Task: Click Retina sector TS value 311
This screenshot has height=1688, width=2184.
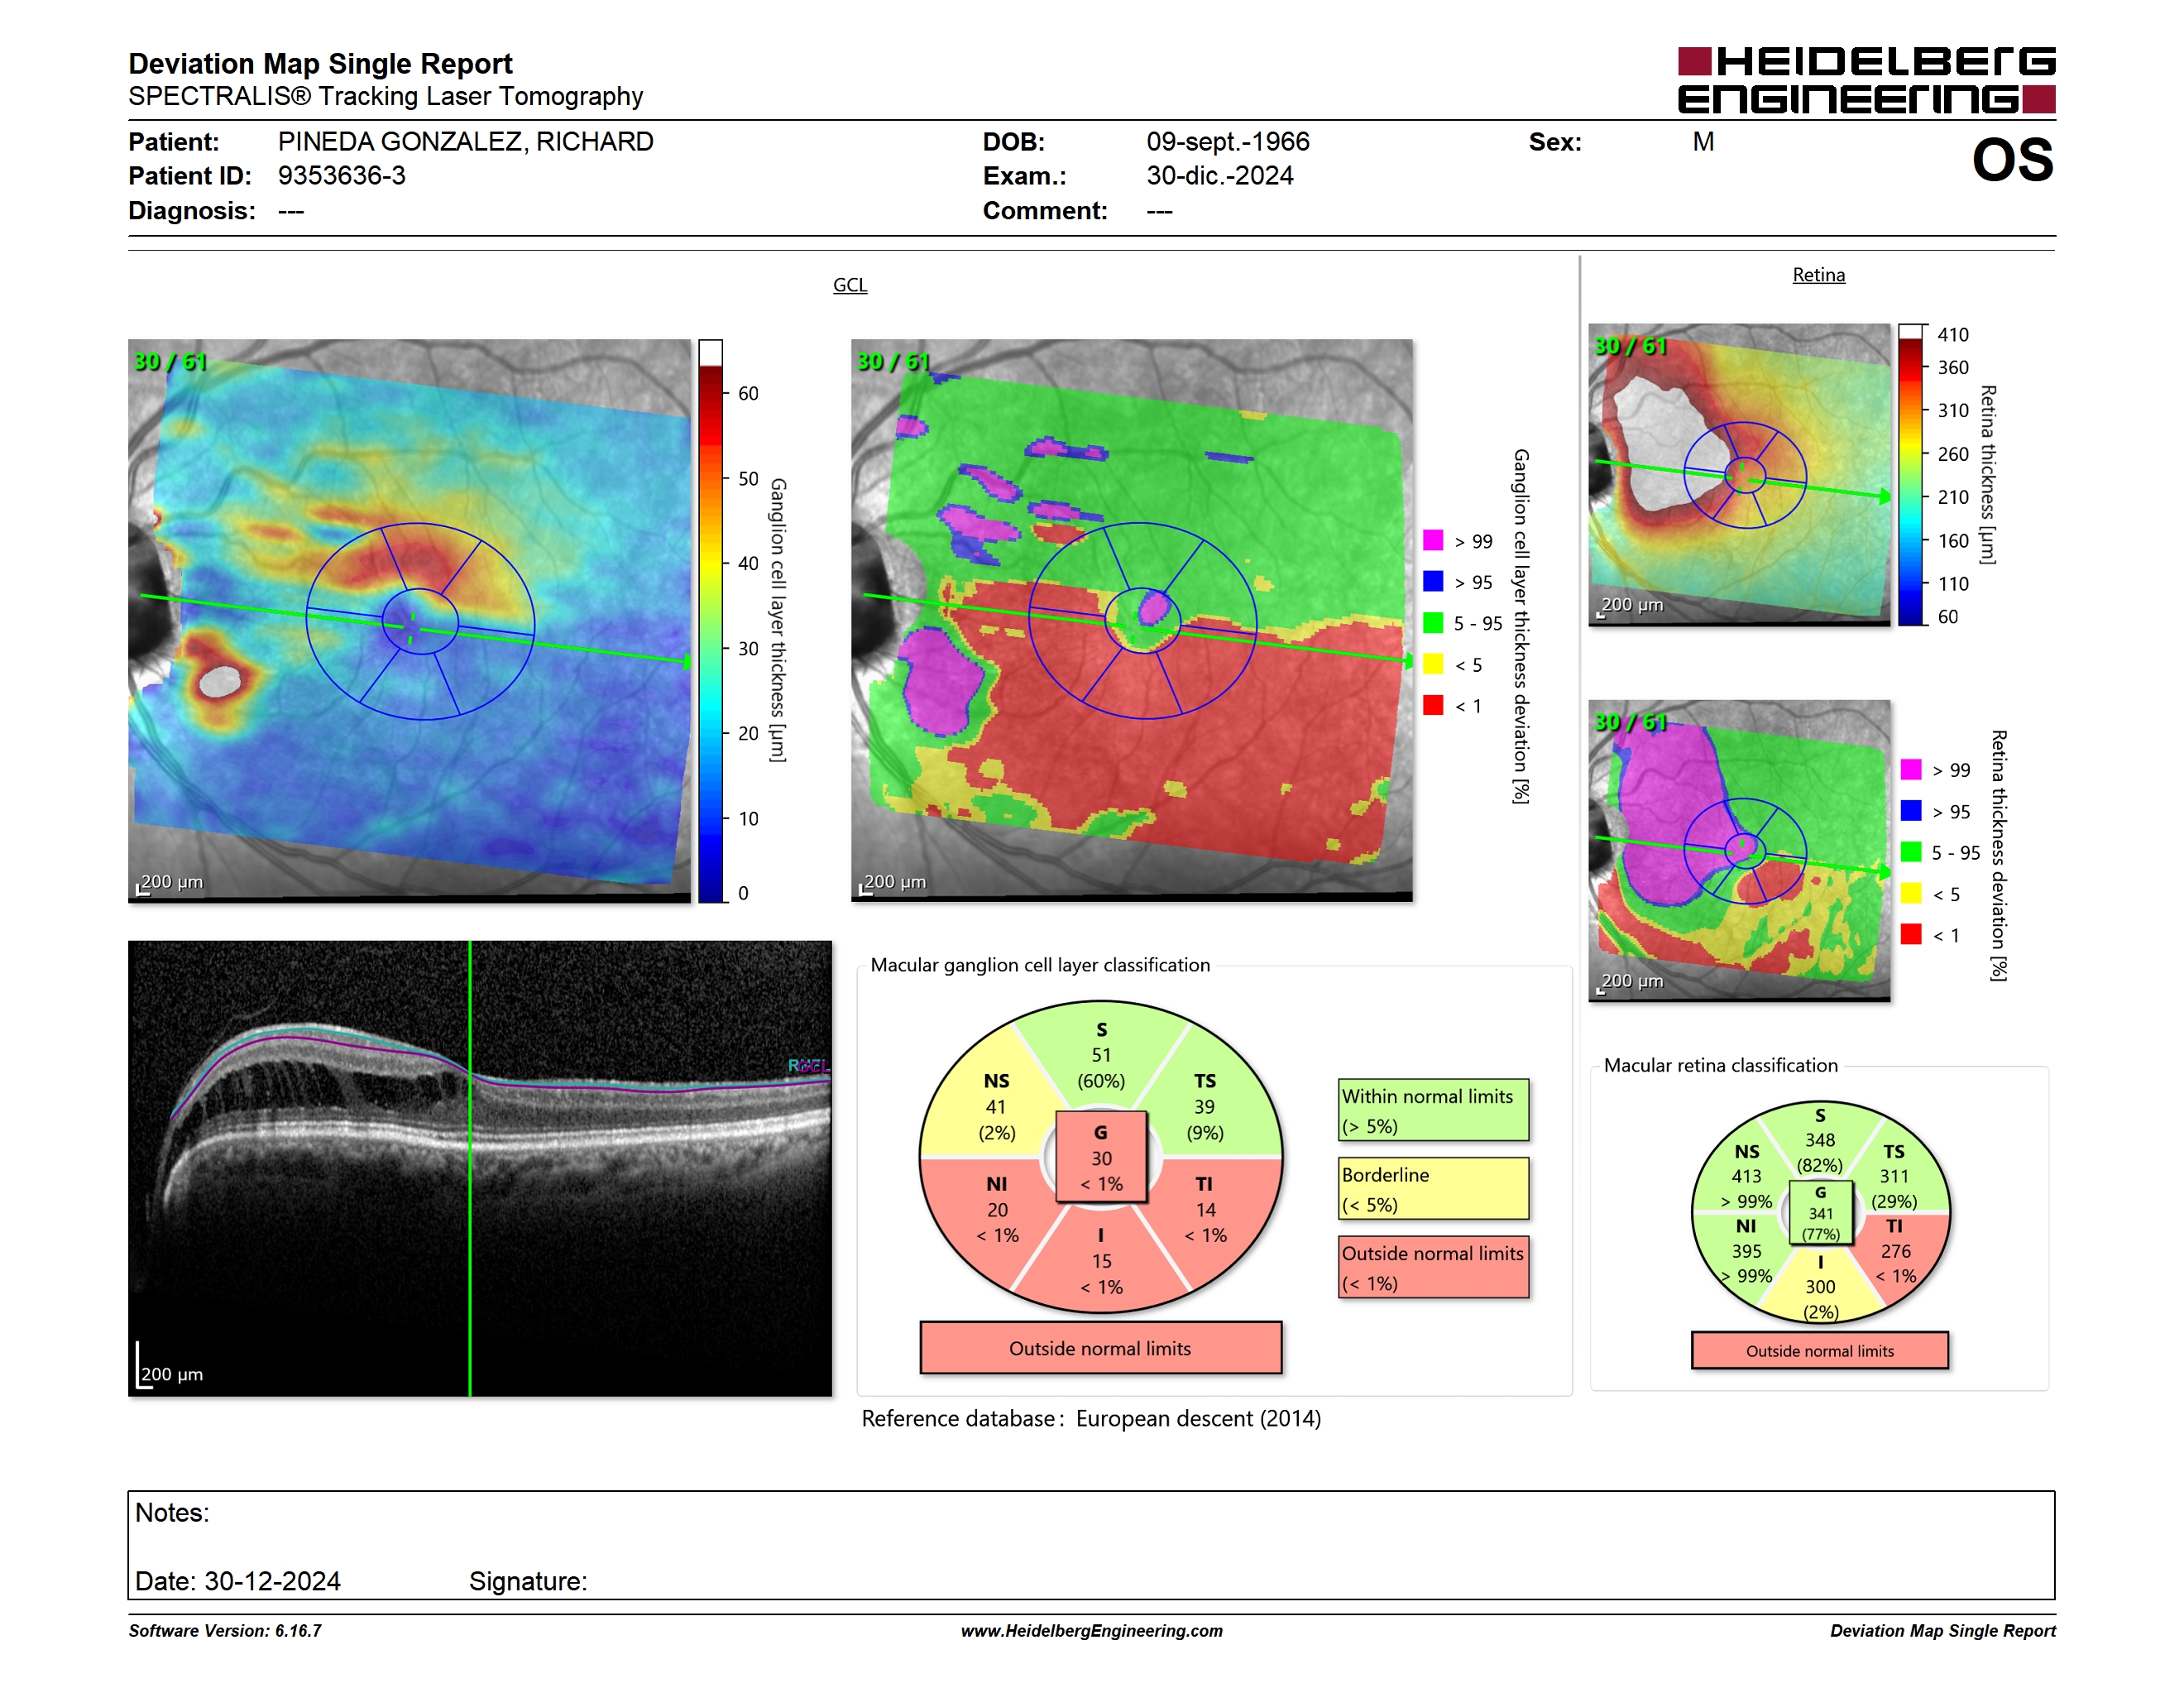Action: pos(1894,1176)
